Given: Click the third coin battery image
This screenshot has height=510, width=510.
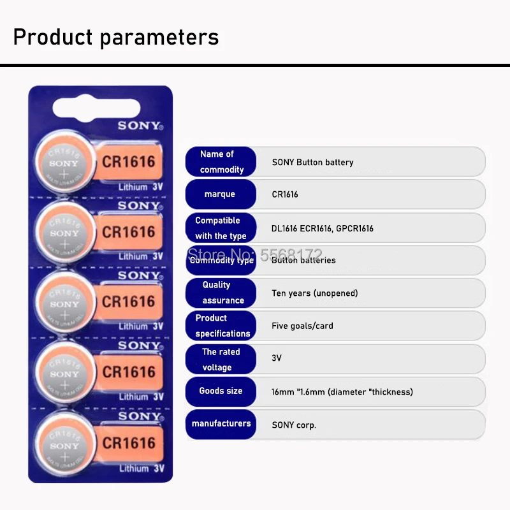Looking at the screenshot, I should click(x=64, y=303).
